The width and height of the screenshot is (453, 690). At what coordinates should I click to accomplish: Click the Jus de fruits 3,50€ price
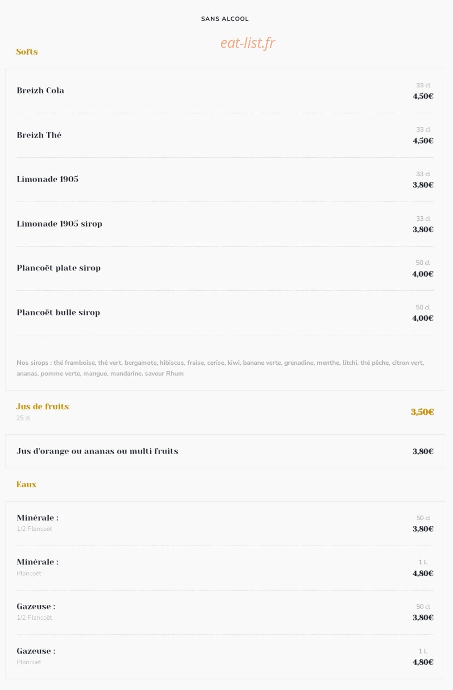click(422, 412)
